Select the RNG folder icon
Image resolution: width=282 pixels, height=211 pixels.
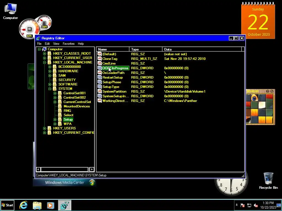point(60,111)
